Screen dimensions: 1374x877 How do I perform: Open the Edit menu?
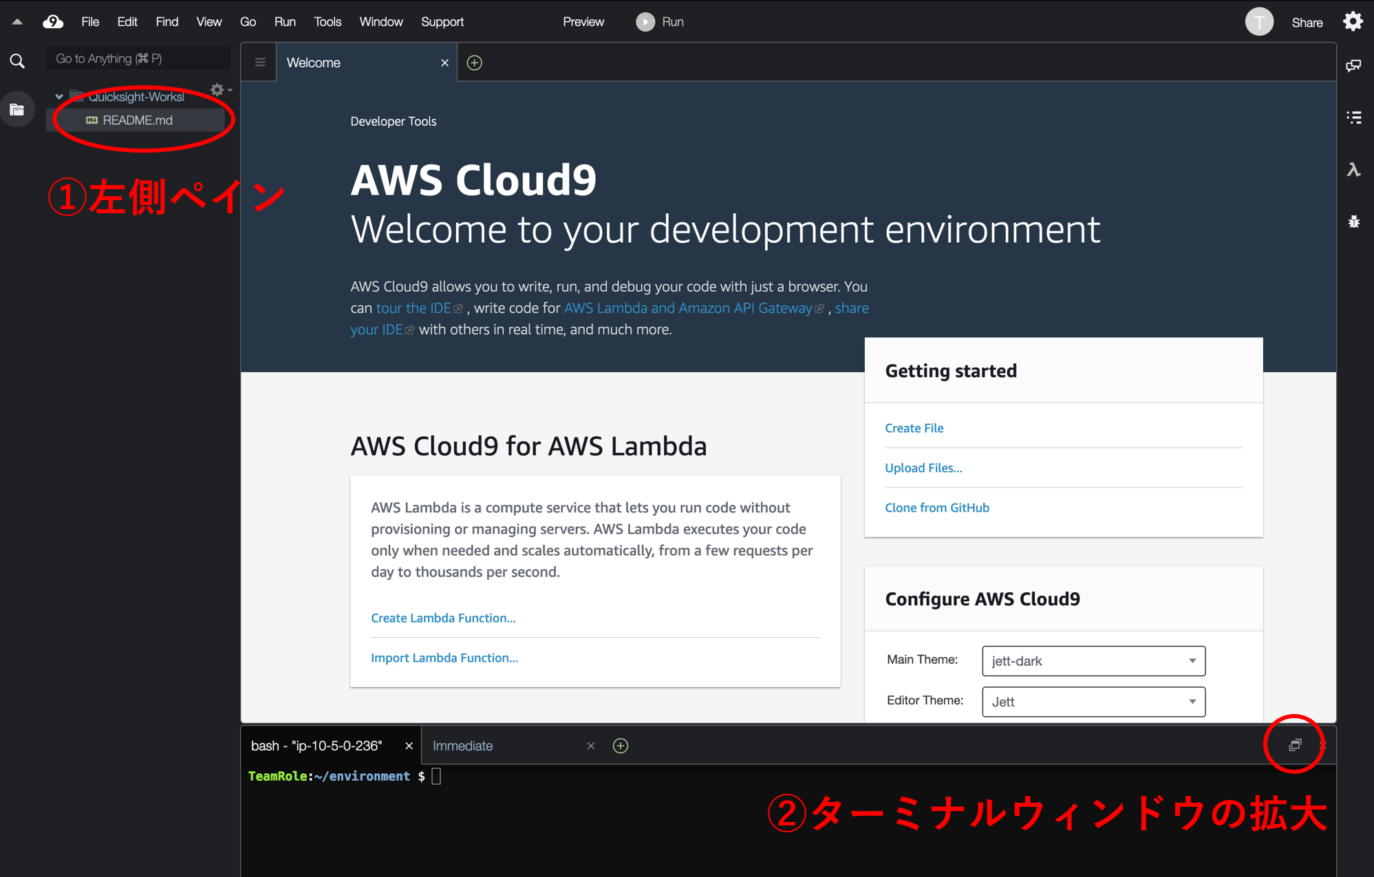127,22
